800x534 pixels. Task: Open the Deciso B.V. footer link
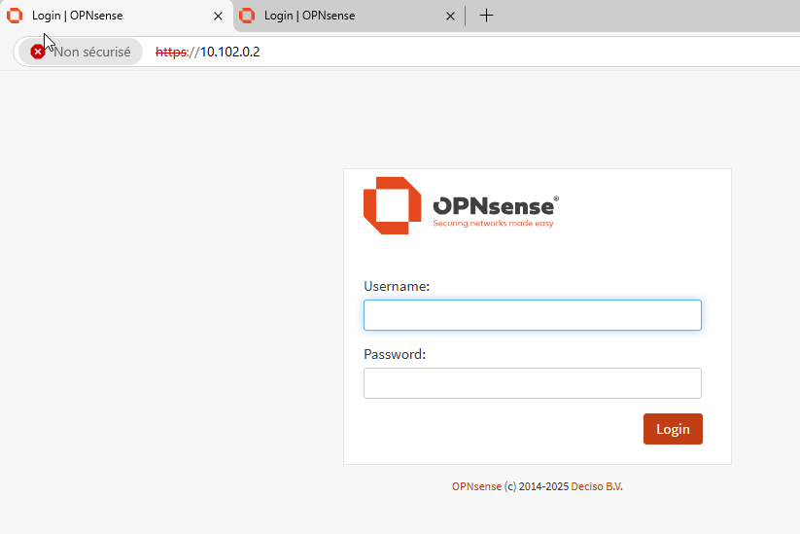(597, 486)
